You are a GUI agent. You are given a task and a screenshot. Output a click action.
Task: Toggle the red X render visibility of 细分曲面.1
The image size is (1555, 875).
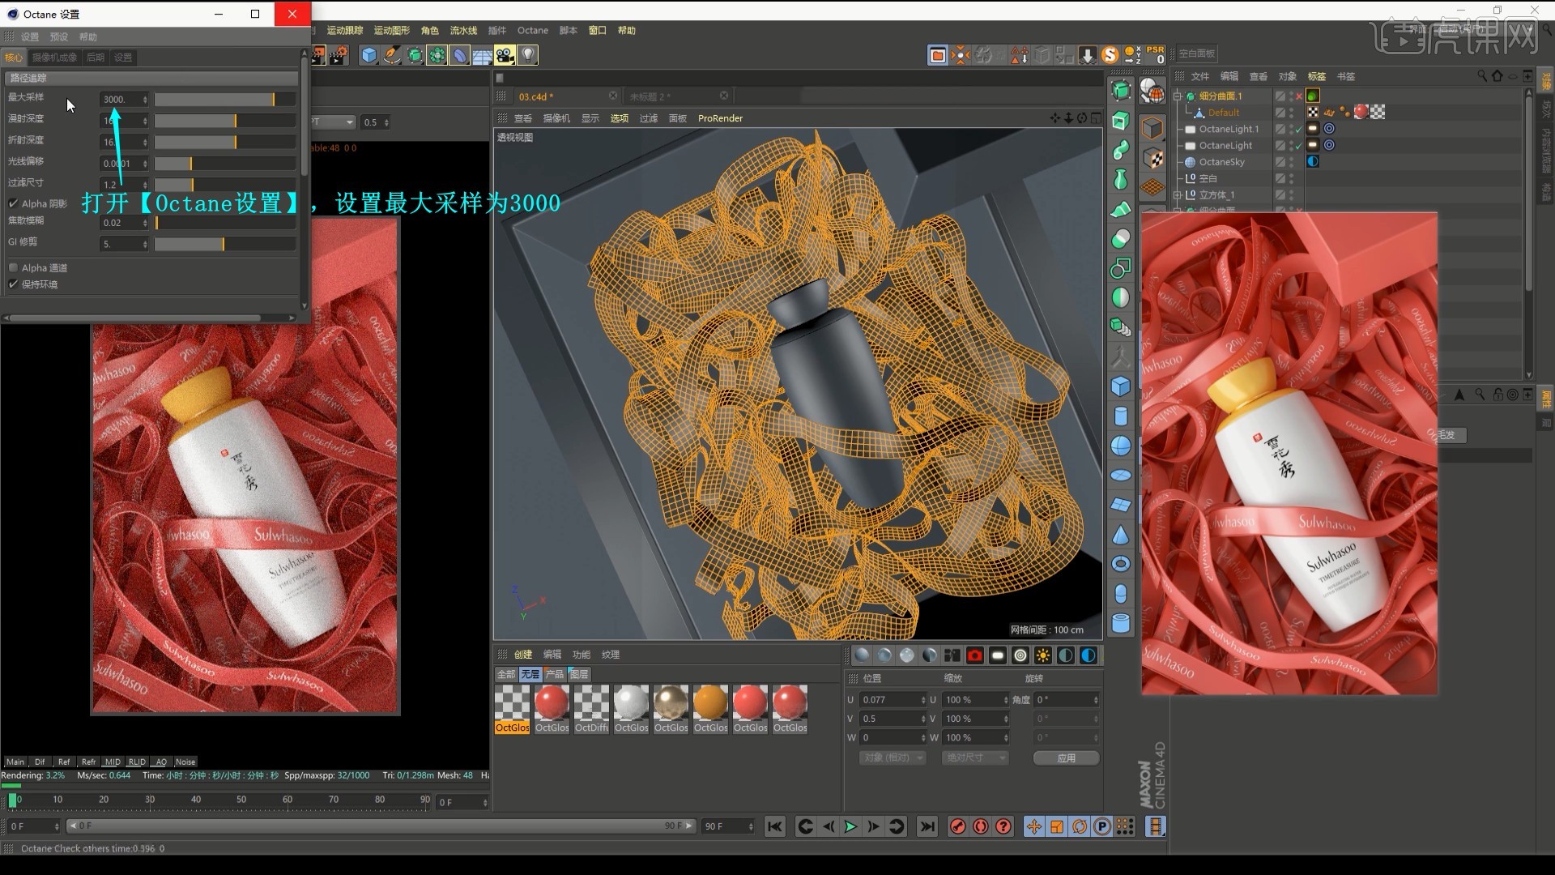(x=1298, y=96)
